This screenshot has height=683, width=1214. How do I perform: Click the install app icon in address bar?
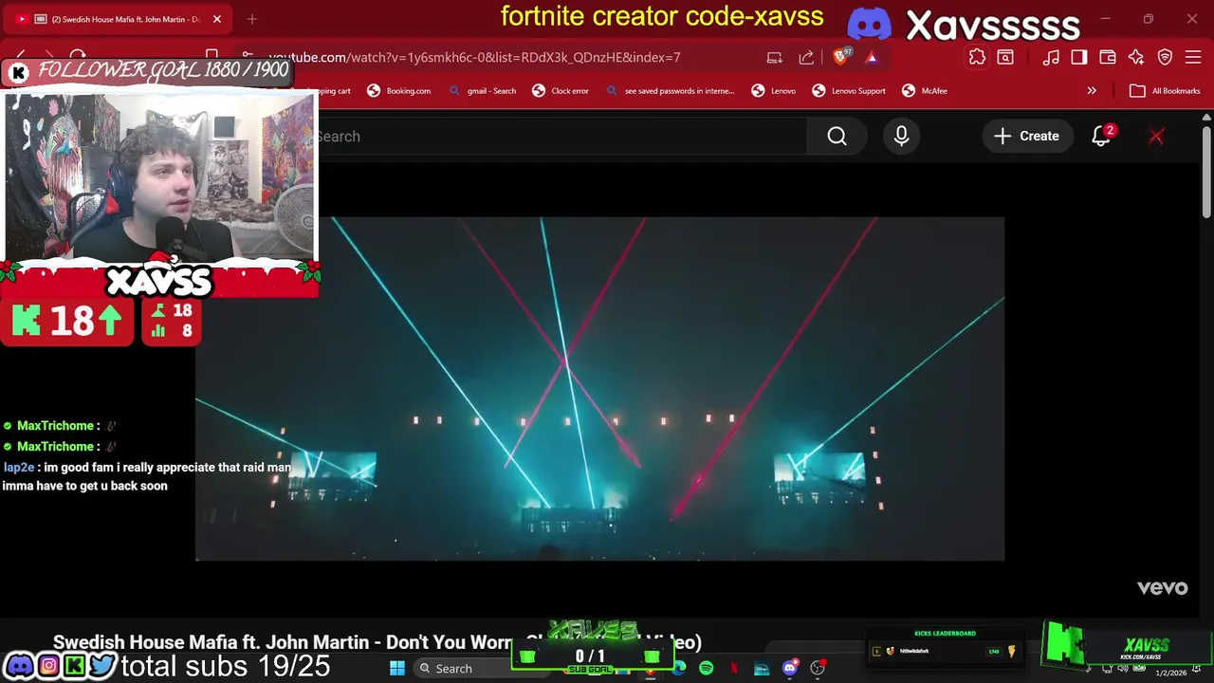pos(775,57)
